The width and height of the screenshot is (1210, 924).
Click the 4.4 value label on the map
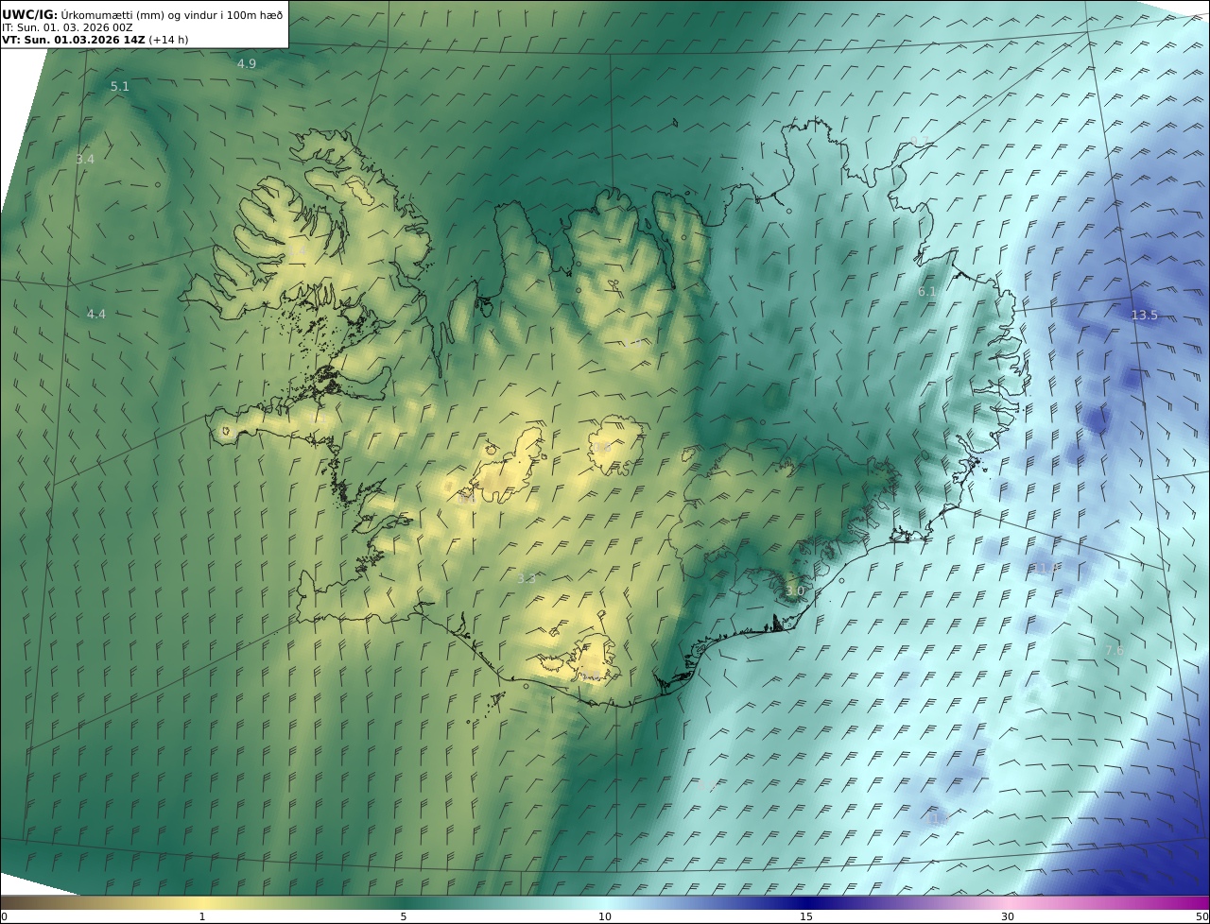(x=96, y=314)
